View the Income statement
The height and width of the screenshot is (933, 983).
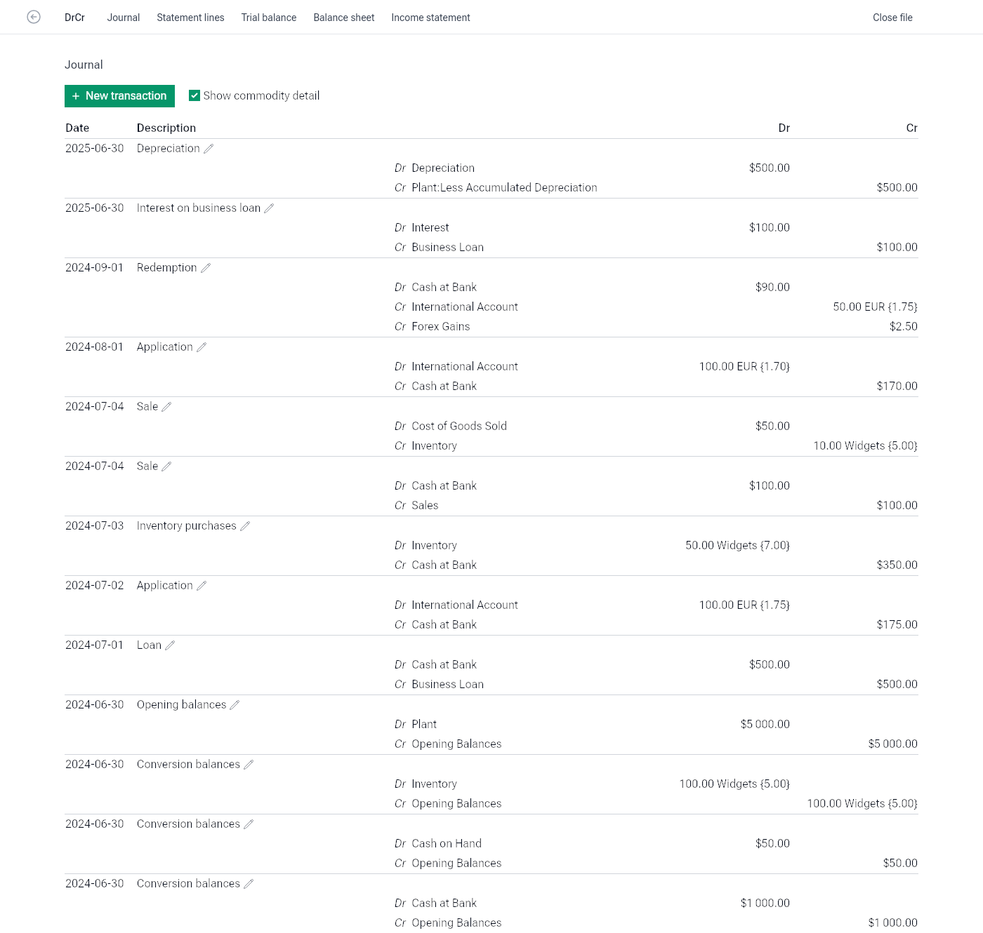point(430,18)
